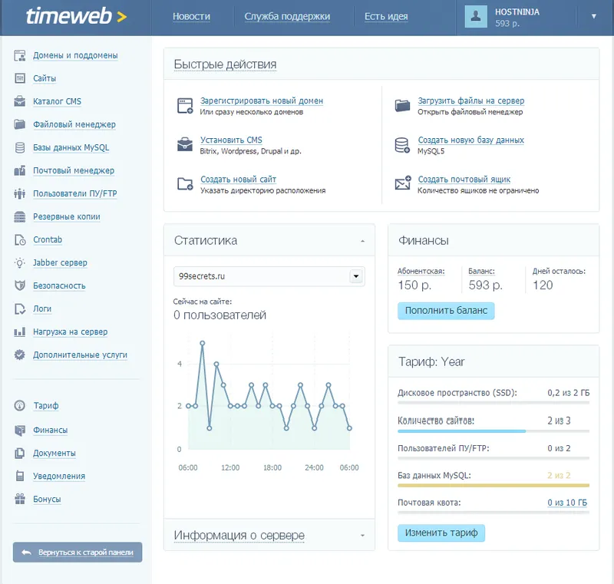
Task: Open the 99secrets.ru site selector dropdown
Action: click(356, 276)
